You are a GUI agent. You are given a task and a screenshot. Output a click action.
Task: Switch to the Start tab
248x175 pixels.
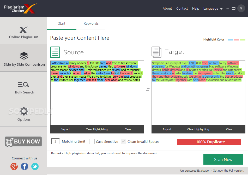(x=62, y=24)
